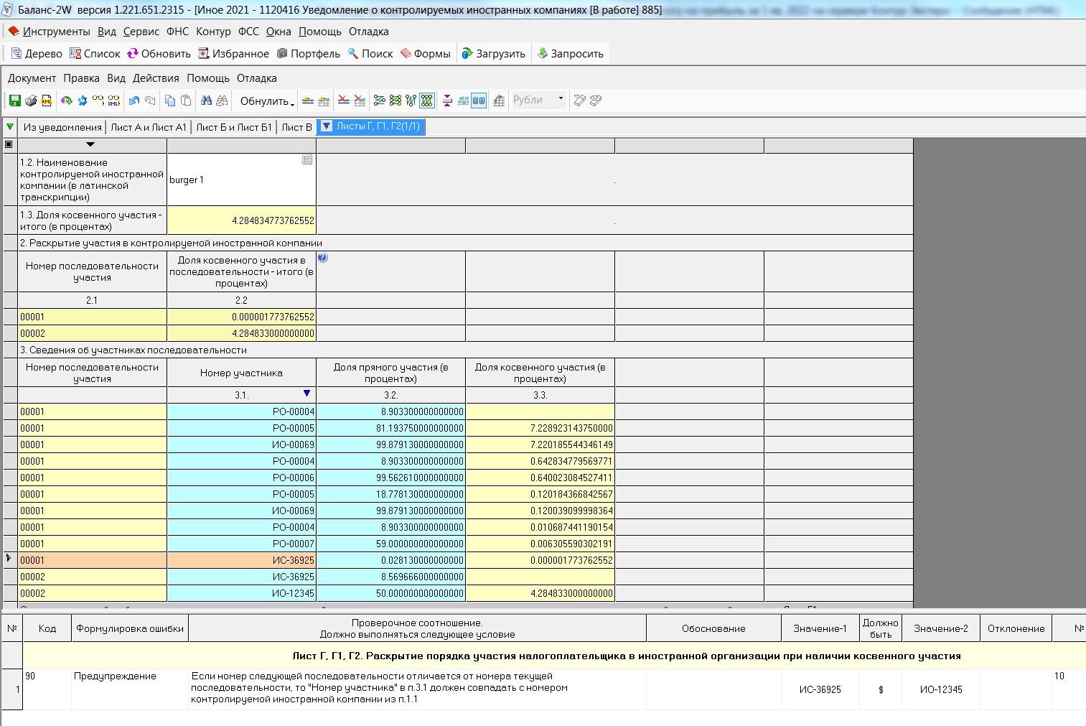Click the first delete row red-cross icon

tap(345, 101)
